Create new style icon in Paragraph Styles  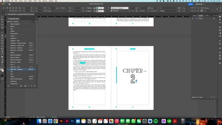(32, 86)
